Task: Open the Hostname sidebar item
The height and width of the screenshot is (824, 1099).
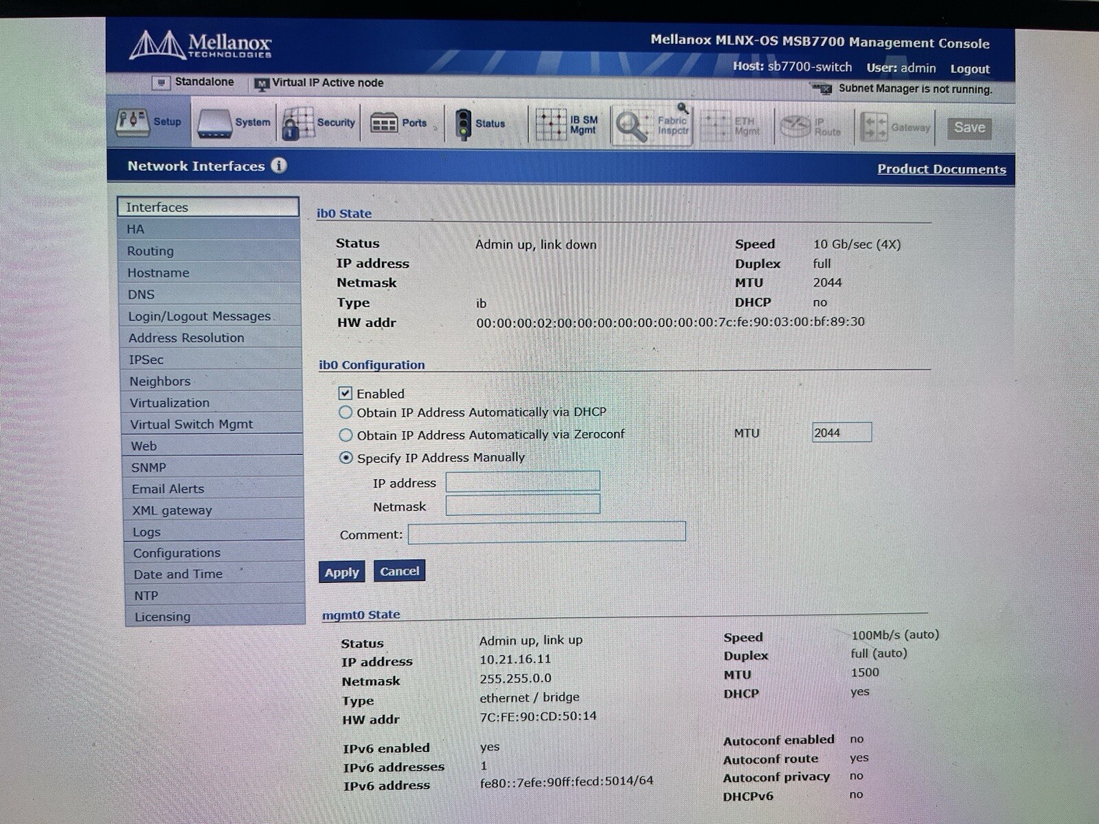Action: click(x=210, y=273)
